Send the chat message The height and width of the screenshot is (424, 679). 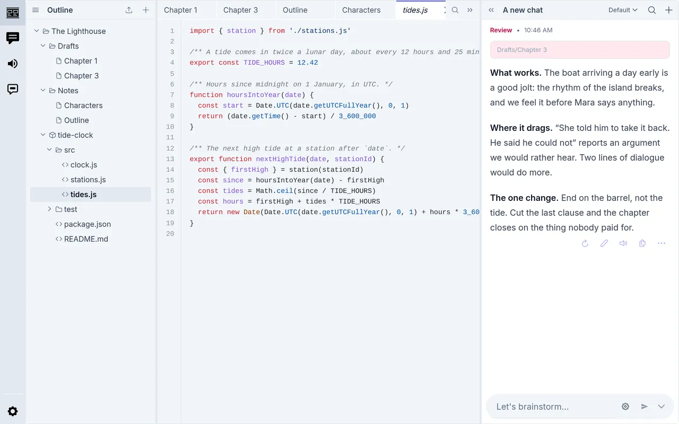(x=645, y=407)
